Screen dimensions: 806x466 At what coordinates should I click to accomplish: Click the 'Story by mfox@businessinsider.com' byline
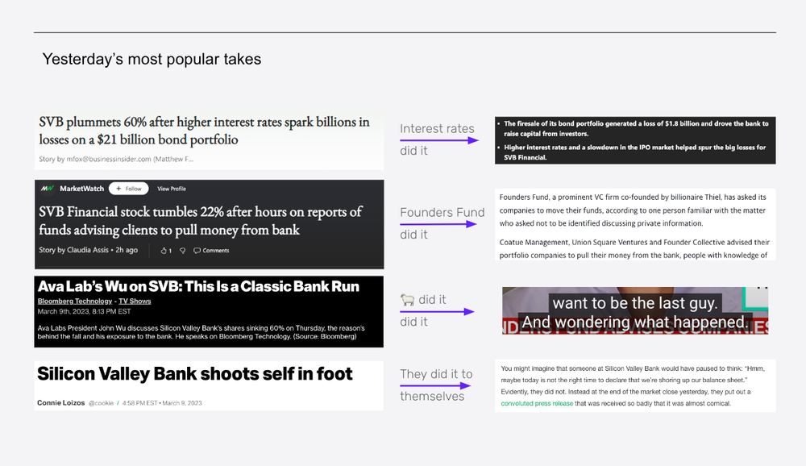[116, 159]
